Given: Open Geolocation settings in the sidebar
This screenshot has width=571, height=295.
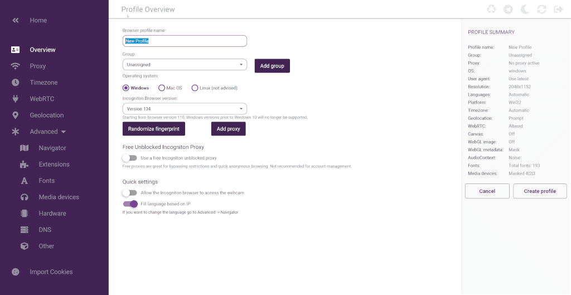Looking at the screenshot, I should coord(46,115).
